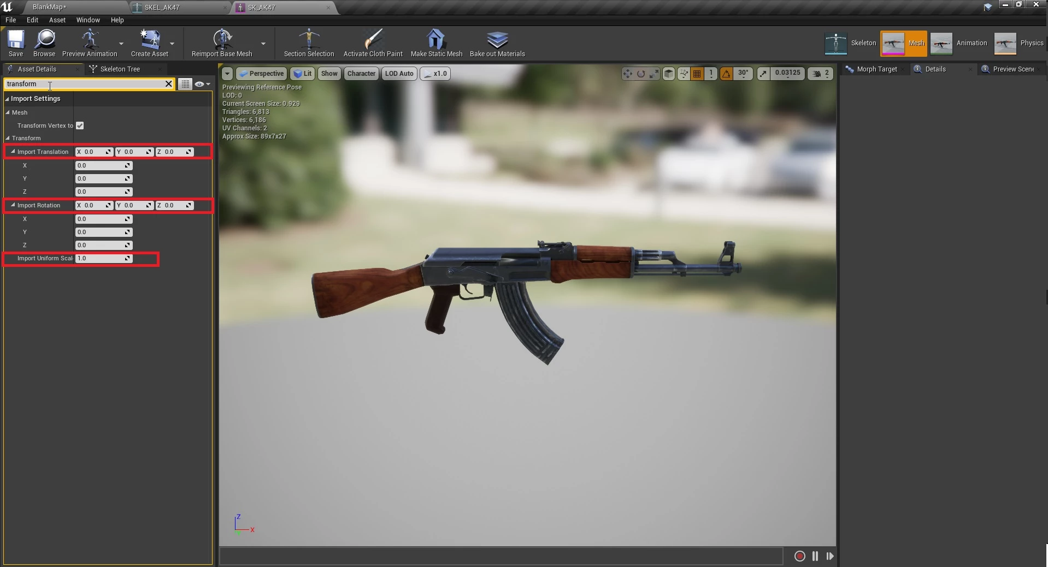This screenshot has height=567, width=1048.
Task: Open Preview Animation dropdown arrow
Action: click(x=121, y=43)
